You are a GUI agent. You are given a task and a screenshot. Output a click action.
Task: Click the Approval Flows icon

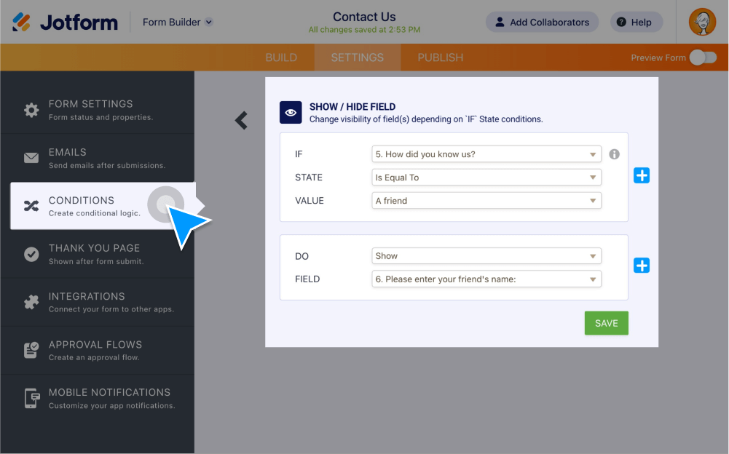[x=31, y=350]
